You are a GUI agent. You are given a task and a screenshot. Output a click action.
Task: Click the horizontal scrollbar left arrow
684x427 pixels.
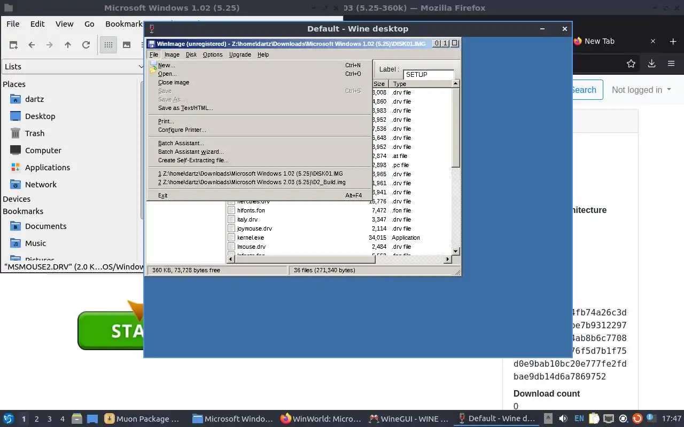pos(231,259)
